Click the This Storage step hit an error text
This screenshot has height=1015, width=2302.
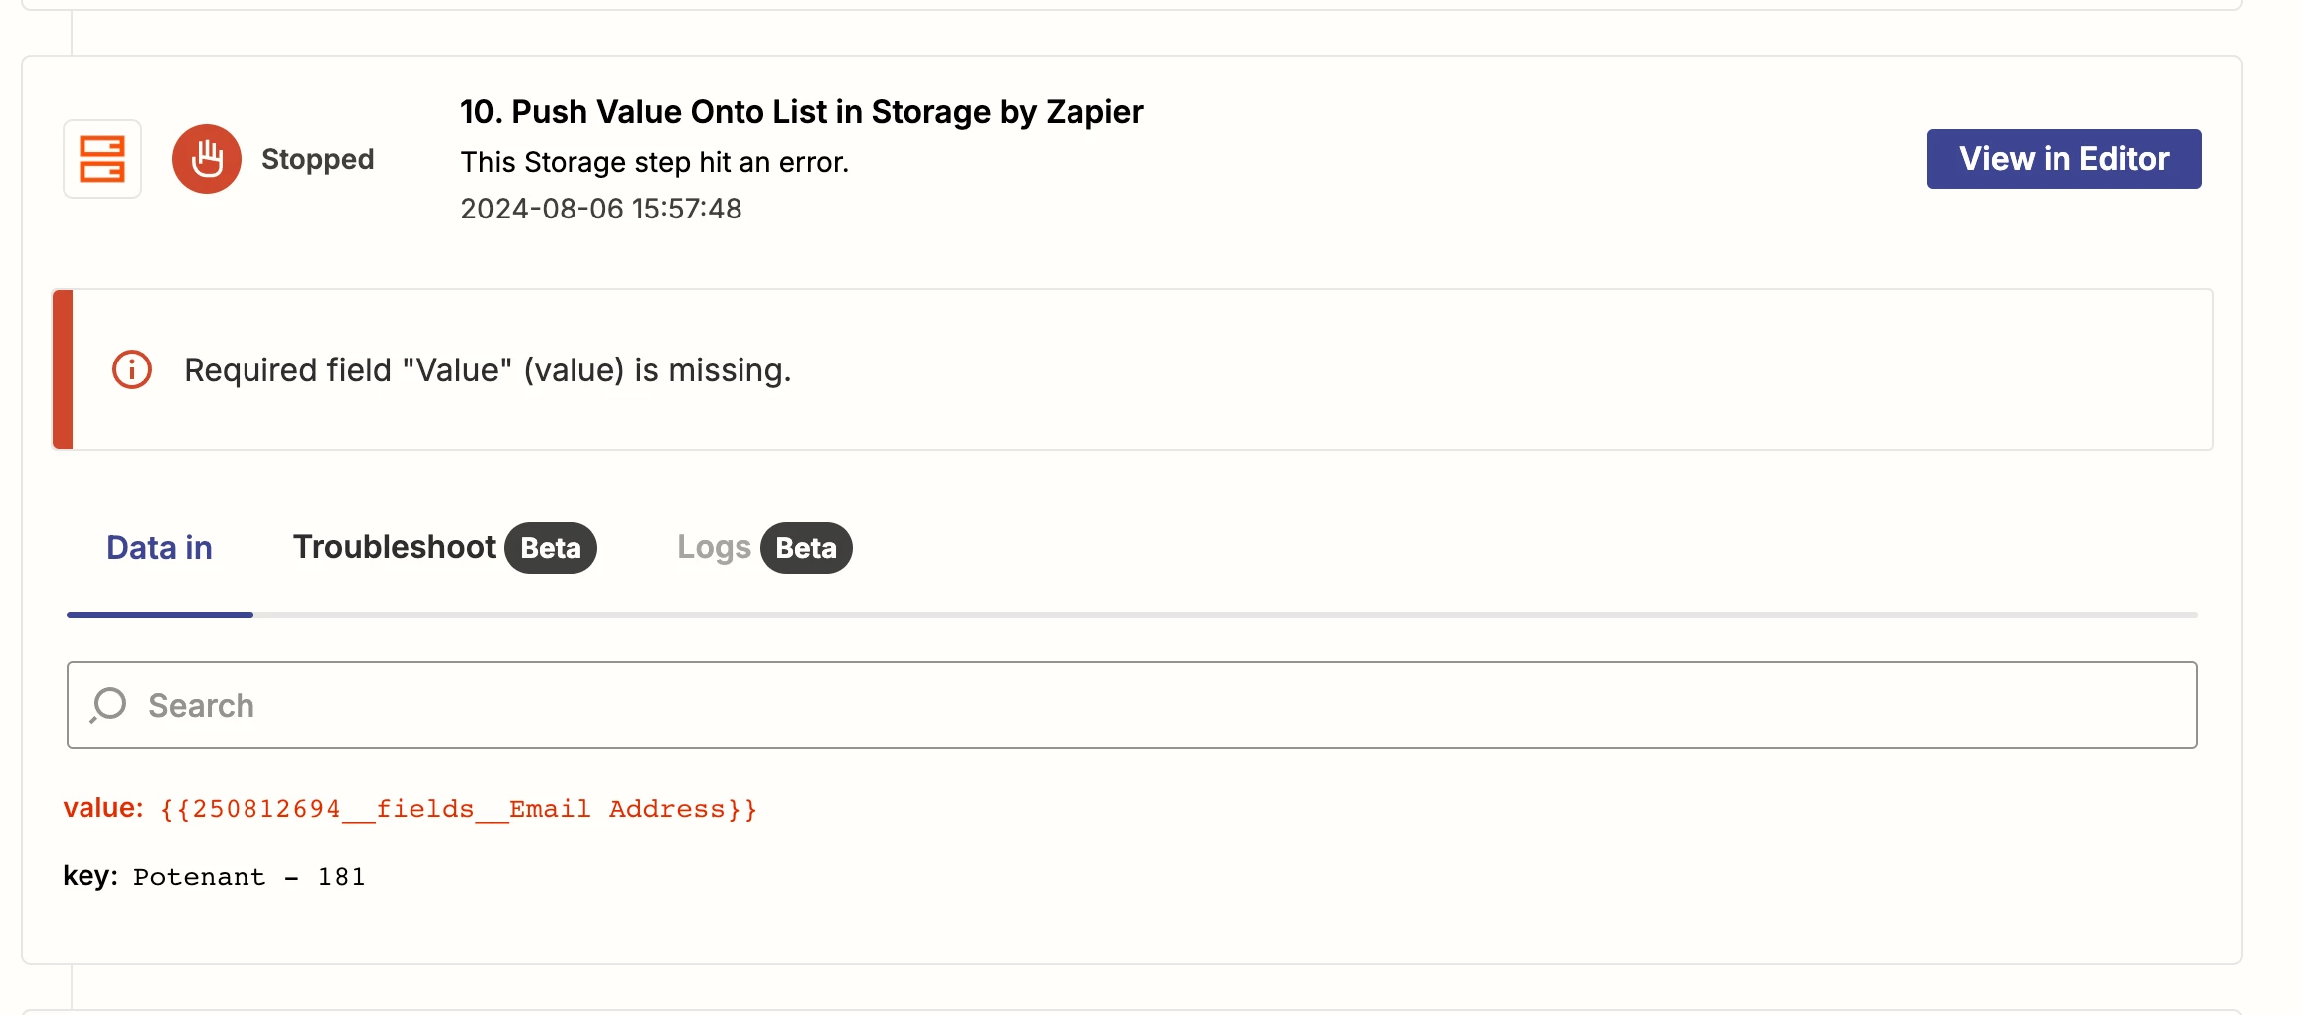coord(654,162)
